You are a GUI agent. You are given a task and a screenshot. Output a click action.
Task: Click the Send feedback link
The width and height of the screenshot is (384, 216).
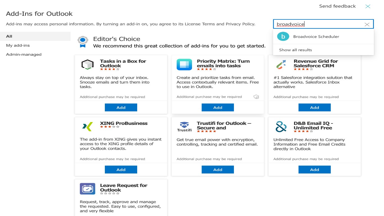(337, 6)
